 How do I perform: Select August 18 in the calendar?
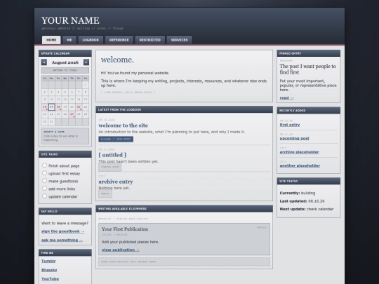click(58, 107)
